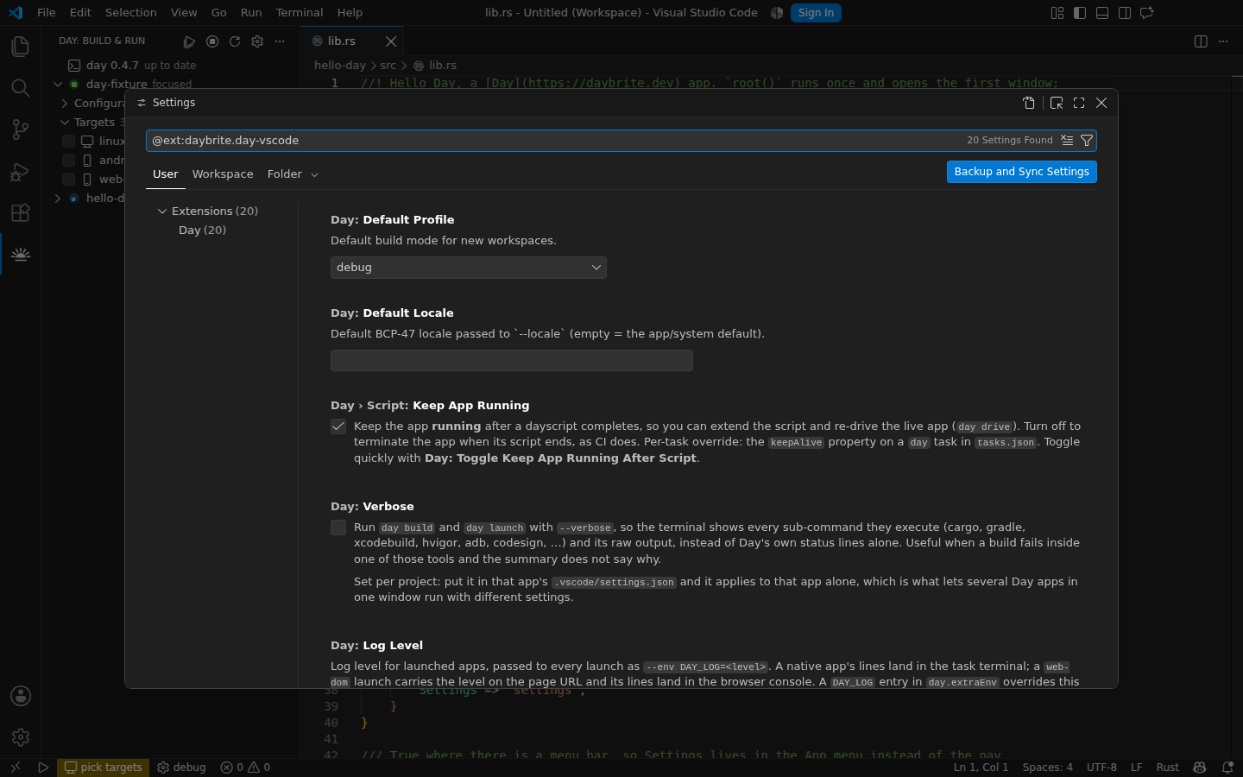Click the move settings to editor icon
The width and height of the screenshot is (1243, 777).
coord(1057,103)
